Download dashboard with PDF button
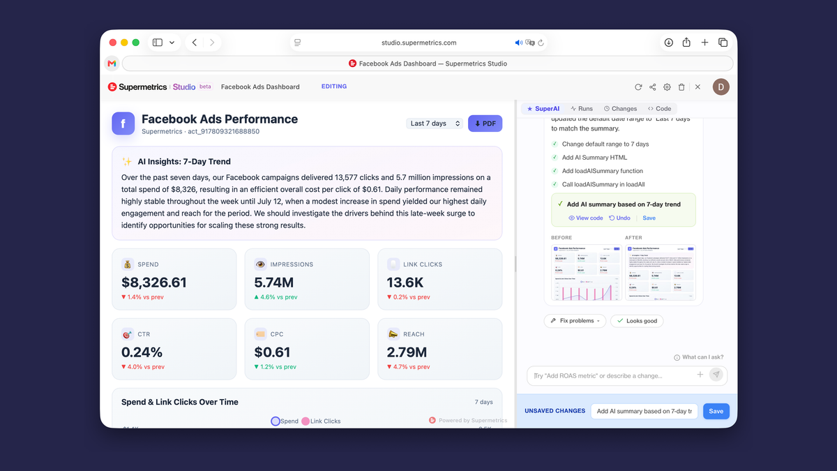The width and height of the screenshot is (837, 471). tap(485, 124)
